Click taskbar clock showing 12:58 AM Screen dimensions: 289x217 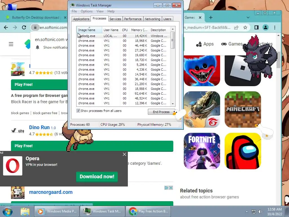[x=274, y=212]
